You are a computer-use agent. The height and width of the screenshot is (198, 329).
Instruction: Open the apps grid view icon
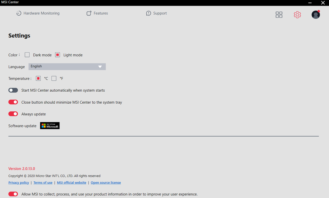(x=279, y=15)
